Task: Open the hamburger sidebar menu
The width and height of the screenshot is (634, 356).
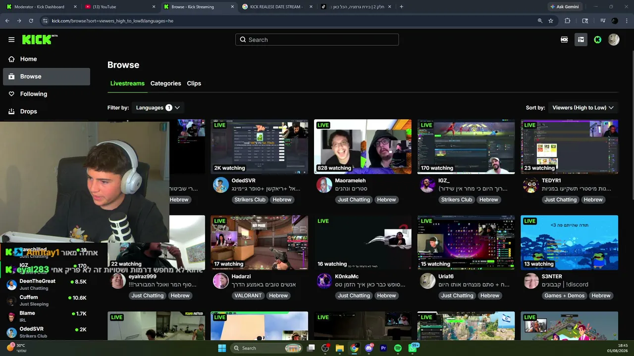Action: point(11,40)
